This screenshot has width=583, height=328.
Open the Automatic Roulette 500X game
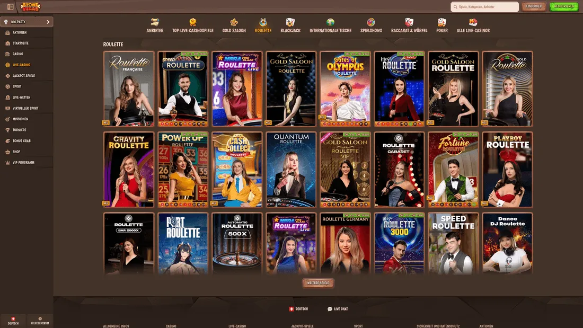click(x=237, y=244)
